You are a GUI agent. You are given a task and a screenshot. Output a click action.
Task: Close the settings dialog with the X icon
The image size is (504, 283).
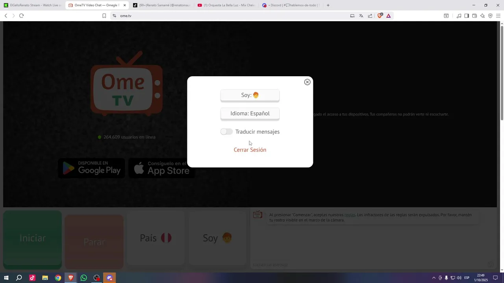coord(307,82)
